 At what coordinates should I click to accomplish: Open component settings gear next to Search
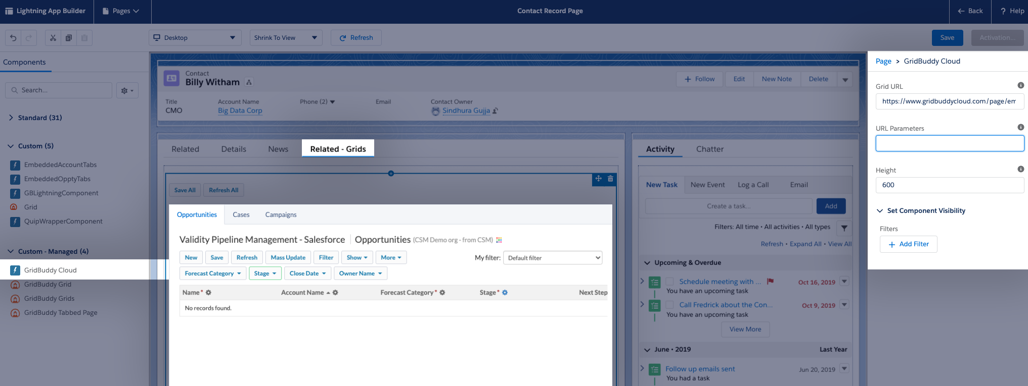pos(127,90)
